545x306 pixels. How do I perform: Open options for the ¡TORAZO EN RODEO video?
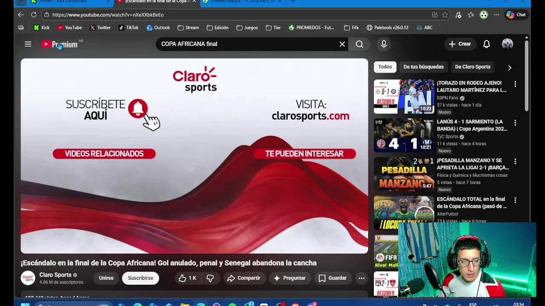click(x=515, y=84)
